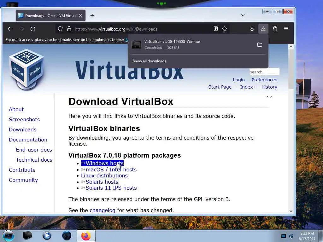Open End-user docs sidebar link
This screenshot has height=242, width=323.
[x=34, y=150]
